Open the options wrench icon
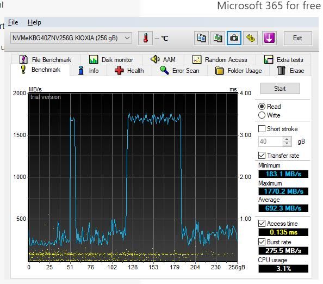 pos(251,38)
